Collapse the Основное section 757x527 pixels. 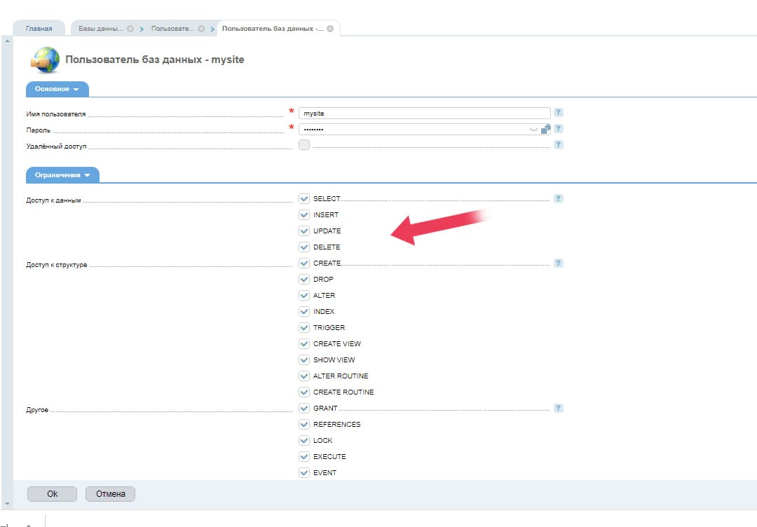coord(57,89)
